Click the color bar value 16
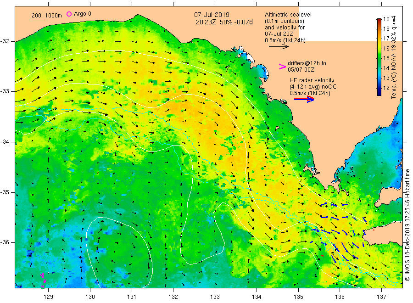This screenshot has height=303, width=413. [386, 49]
